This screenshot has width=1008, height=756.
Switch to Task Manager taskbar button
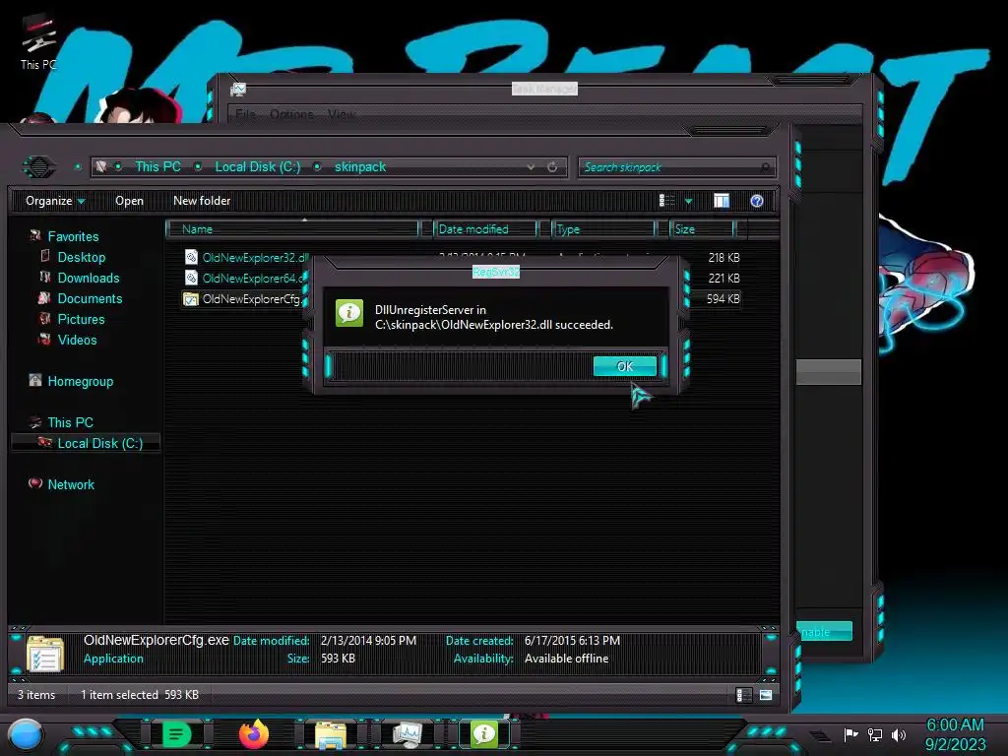pyautogui.click(x=408, y=734)
